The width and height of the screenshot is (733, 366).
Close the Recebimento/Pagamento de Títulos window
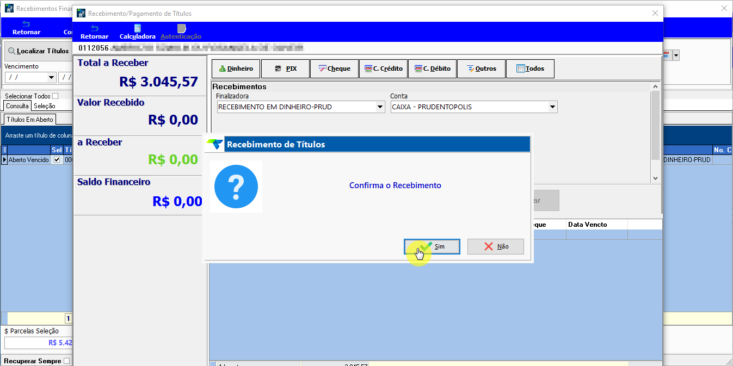click(x=654, y=13)
